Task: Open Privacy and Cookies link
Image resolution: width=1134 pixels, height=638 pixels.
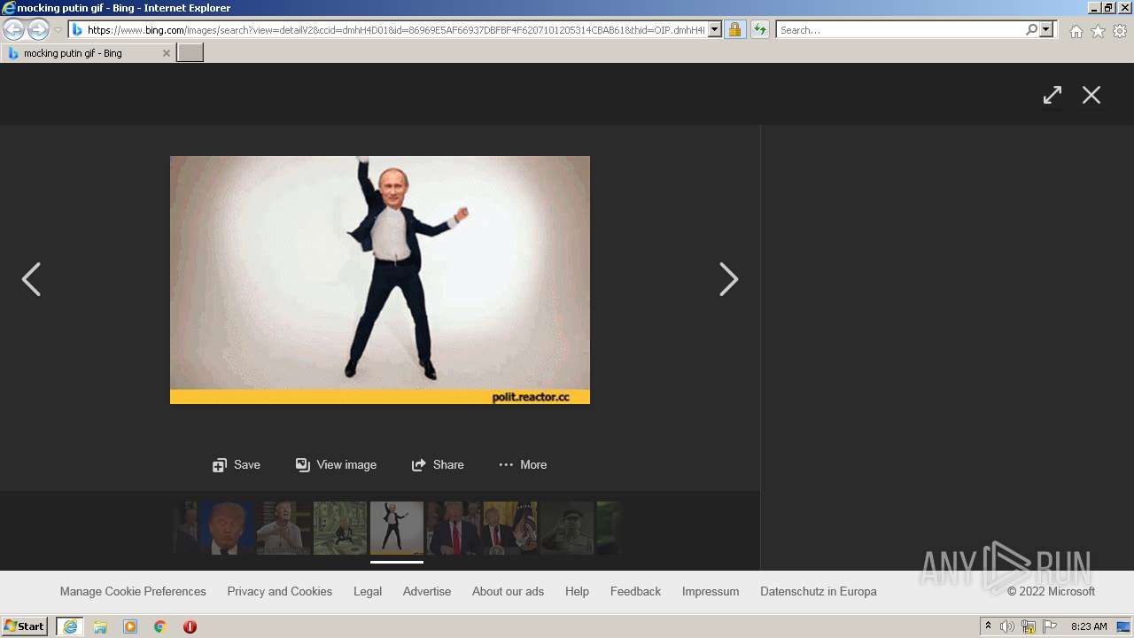Action: coord(280,591)
